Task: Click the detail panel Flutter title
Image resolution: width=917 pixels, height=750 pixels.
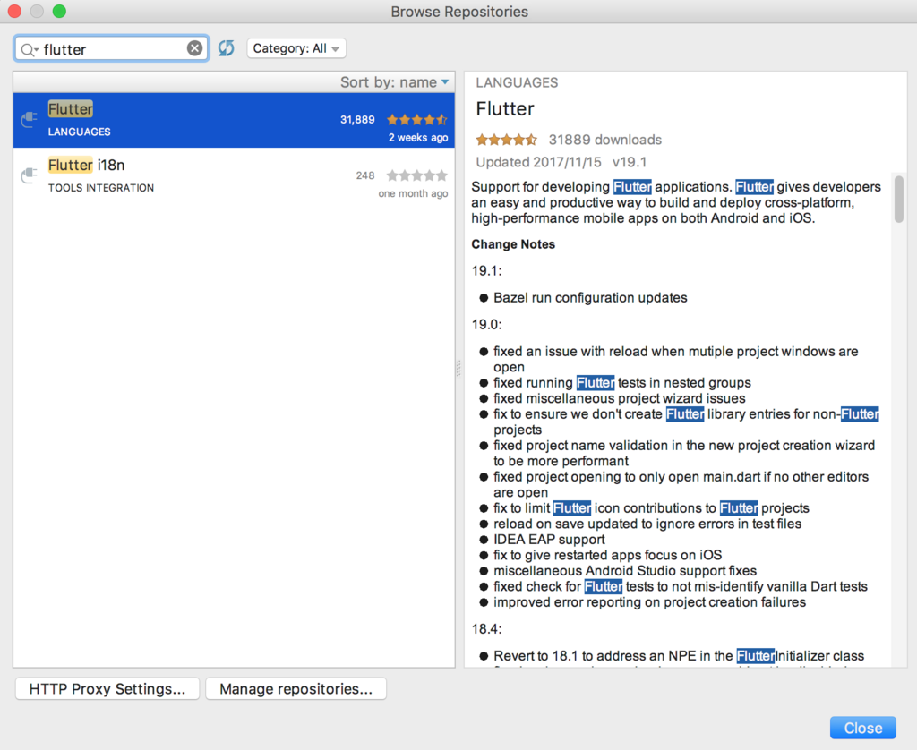Action: 505,108
